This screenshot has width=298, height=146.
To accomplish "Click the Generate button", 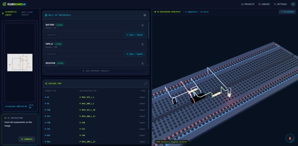I will (x=27, y=139).
